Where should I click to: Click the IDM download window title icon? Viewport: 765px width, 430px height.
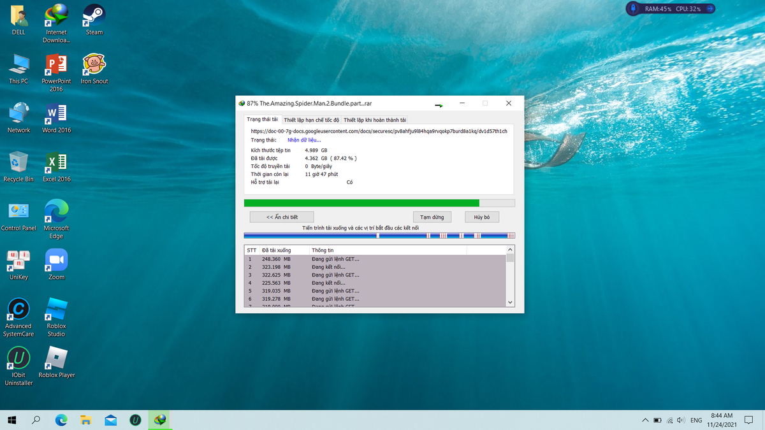tap(242, 103)
